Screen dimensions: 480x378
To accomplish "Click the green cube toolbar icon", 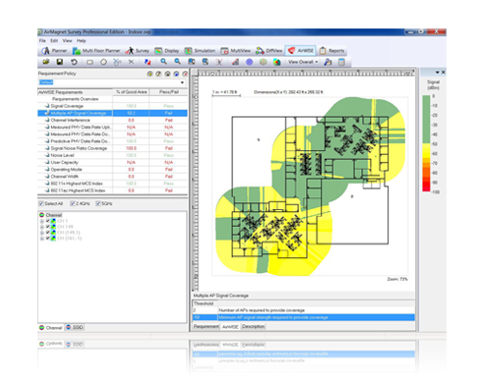I will pyautogui.click(x=263, y=62).
